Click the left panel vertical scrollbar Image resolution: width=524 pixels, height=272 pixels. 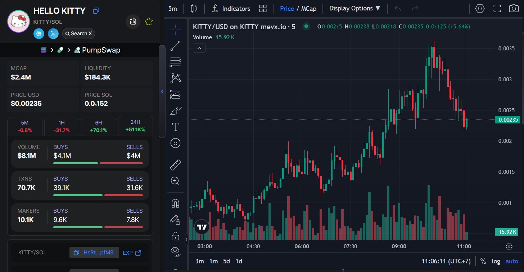(x=162, y=91)
